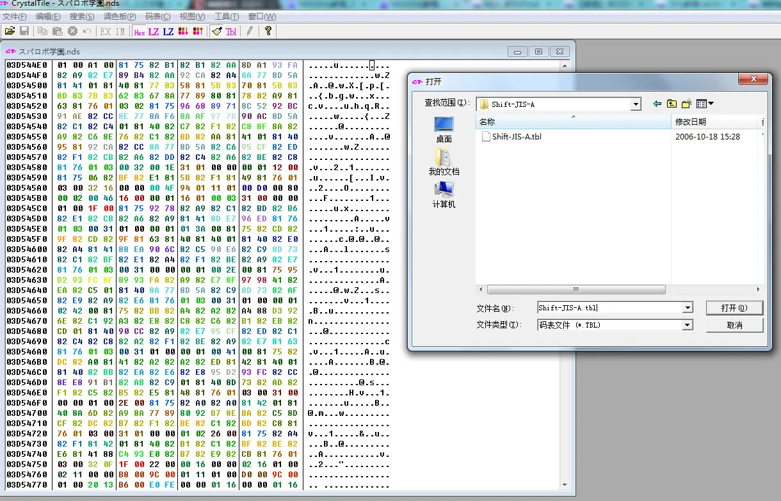Go back to previous folder in dialog
Screen dimensions: 781x501
click(657, 104)
